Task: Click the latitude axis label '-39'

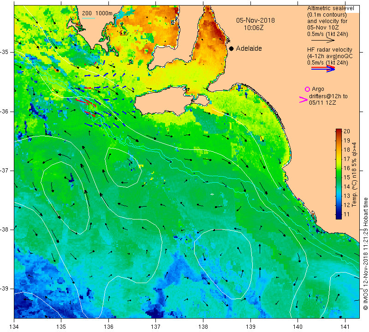Action: pyautogui.click(x=5, y=289)
